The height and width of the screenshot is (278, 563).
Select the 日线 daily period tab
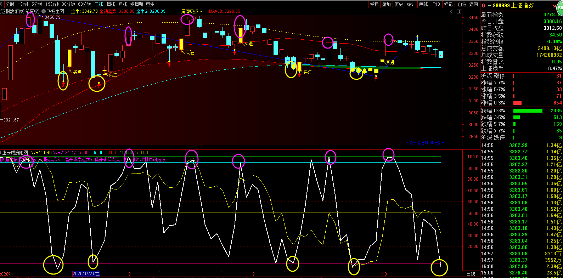click(99, 4)
